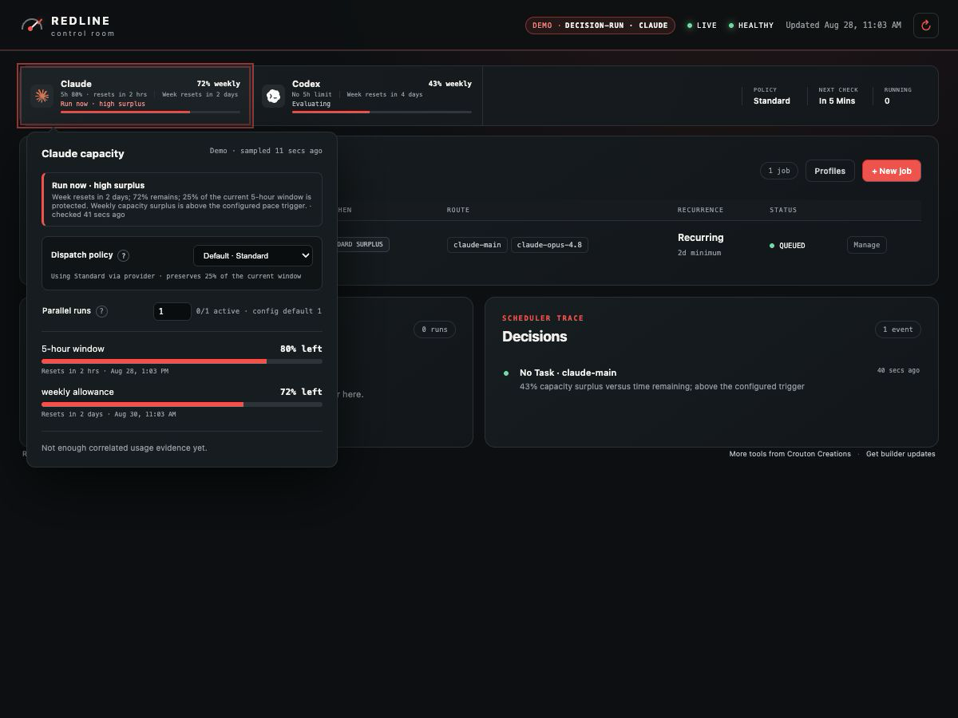958x718 pixels.
Task: Click the 1 event count badge
Action: point(898,329)
